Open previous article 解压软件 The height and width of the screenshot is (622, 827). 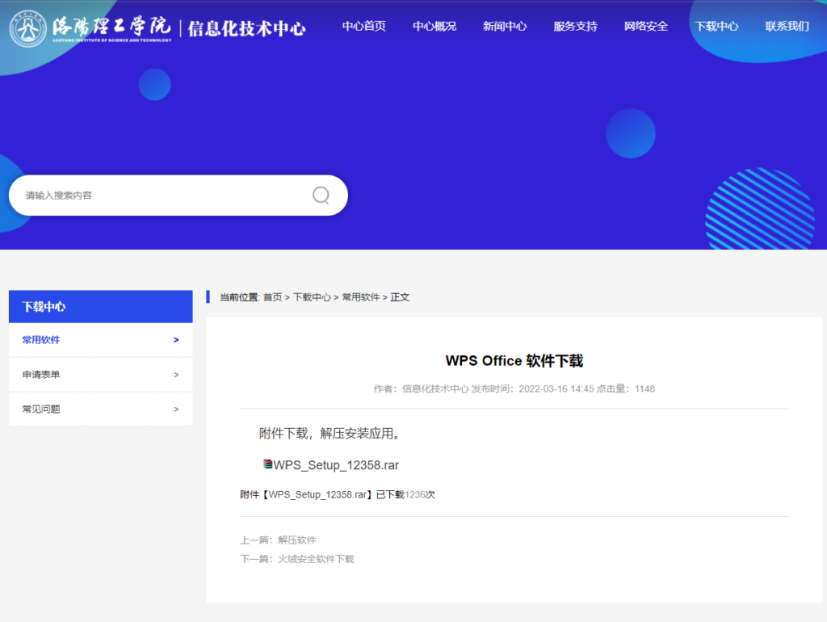point(297,540)
